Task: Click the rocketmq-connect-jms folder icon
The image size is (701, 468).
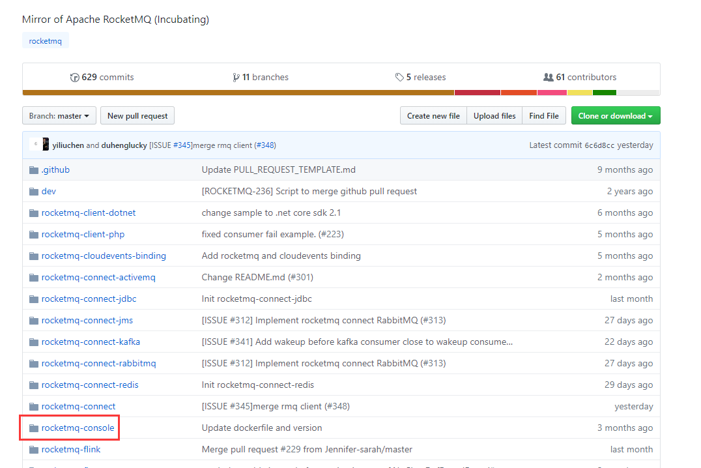Action: click(34, 320)
